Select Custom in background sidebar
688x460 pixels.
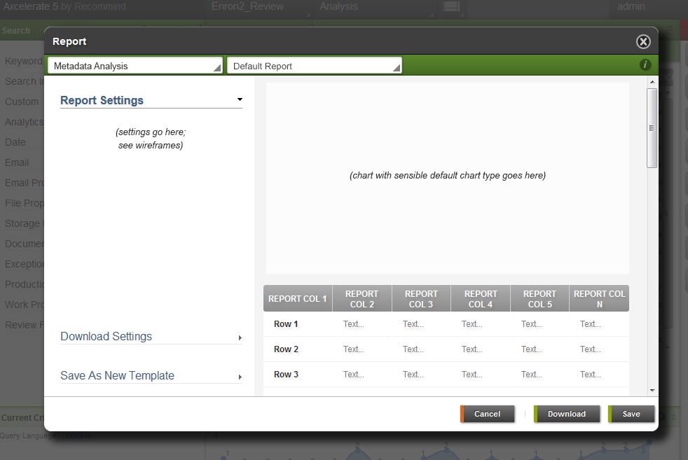(22, 102)
